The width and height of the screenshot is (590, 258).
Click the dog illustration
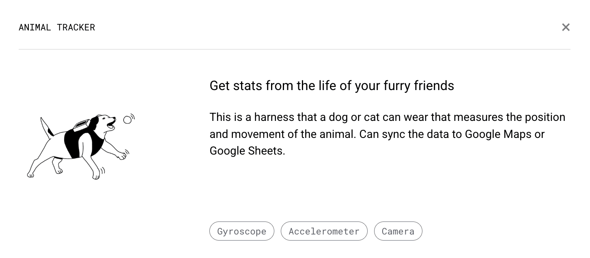[79, 146]
